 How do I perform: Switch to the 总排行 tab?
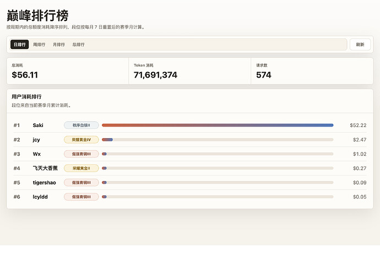tap(79, 45)
